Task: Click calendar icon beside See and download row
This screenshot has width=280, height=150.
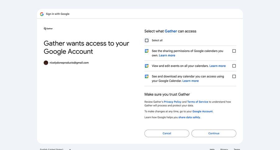Action: click(147, 77)
